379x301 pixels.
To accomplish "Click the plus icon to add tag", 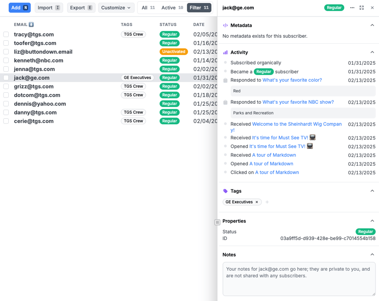I will 267,202.
